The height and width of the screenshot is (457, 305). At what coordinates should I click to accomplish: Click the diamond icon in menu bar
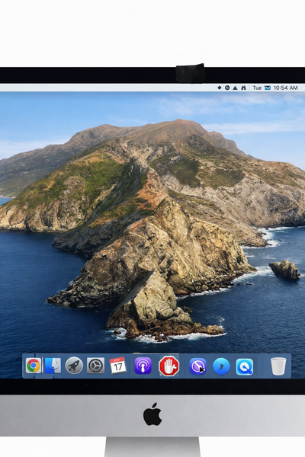point(219,88)
